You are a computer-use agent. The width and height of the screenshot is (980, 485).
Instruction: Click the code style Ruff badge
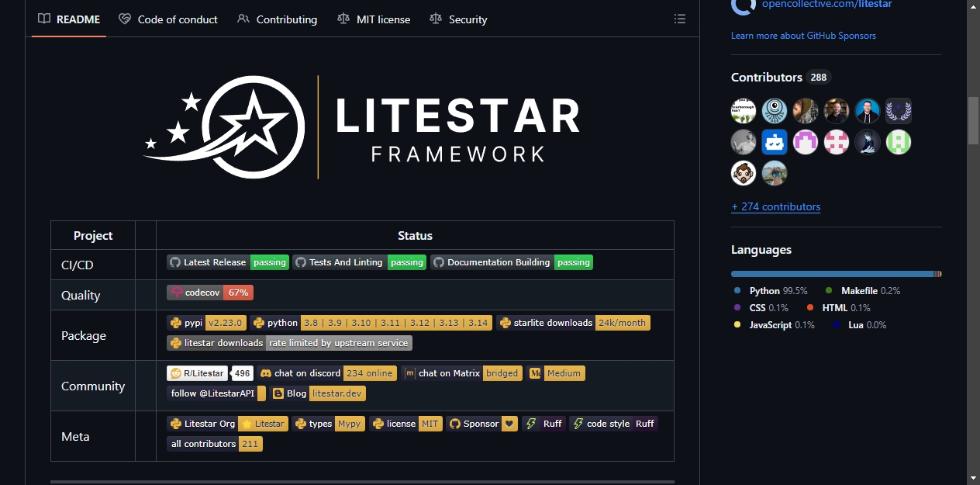pos(613,424)
